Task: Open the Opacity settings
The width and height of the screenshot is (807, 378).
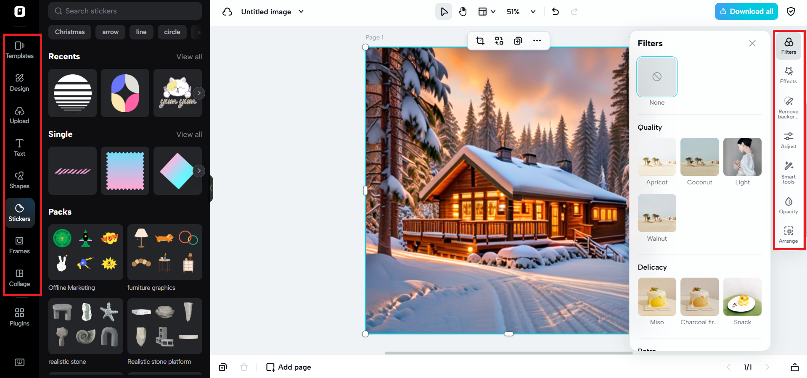Action: tap(788, 205)
